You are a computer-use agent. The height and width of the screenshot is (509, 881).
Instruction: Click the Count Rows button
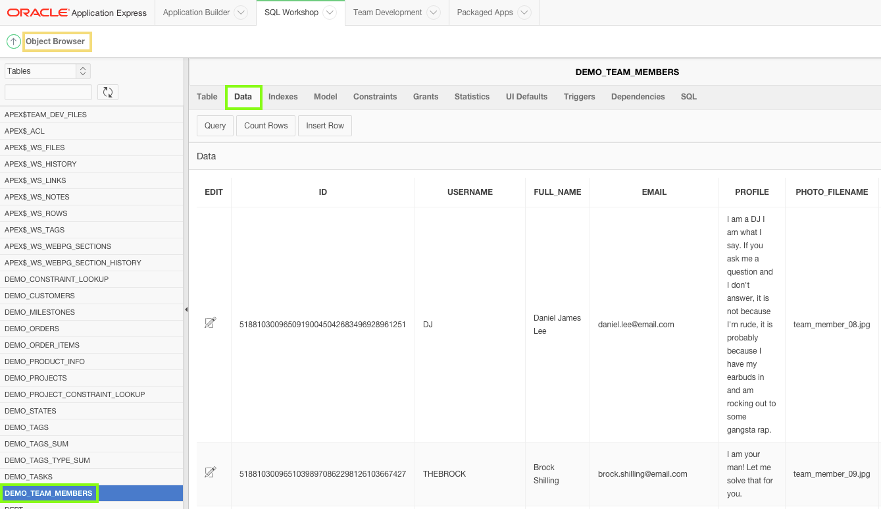(x=266, y=126)
